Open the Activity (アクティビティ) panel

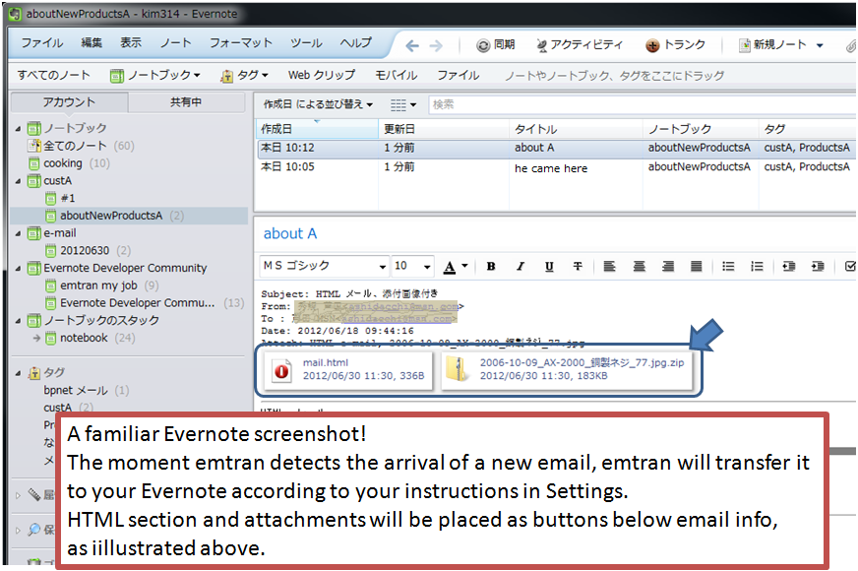tap(580, 45)
